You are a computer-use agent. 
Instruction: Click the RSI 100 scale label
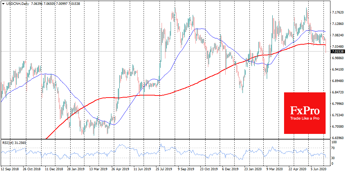pos(335,142)
